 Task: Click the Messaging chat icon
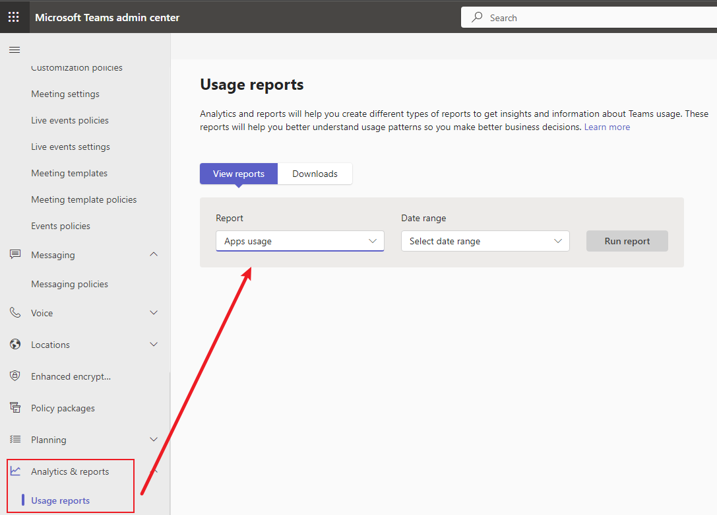[15, 254]
